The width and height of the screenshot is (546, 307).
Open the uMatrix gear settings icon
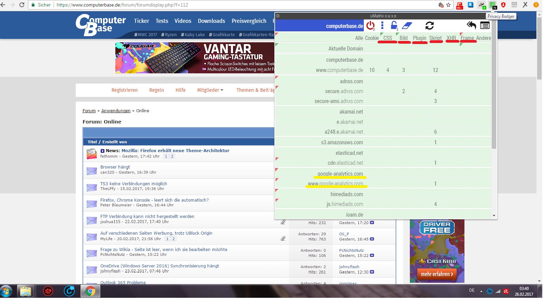(x=278, y=16)
